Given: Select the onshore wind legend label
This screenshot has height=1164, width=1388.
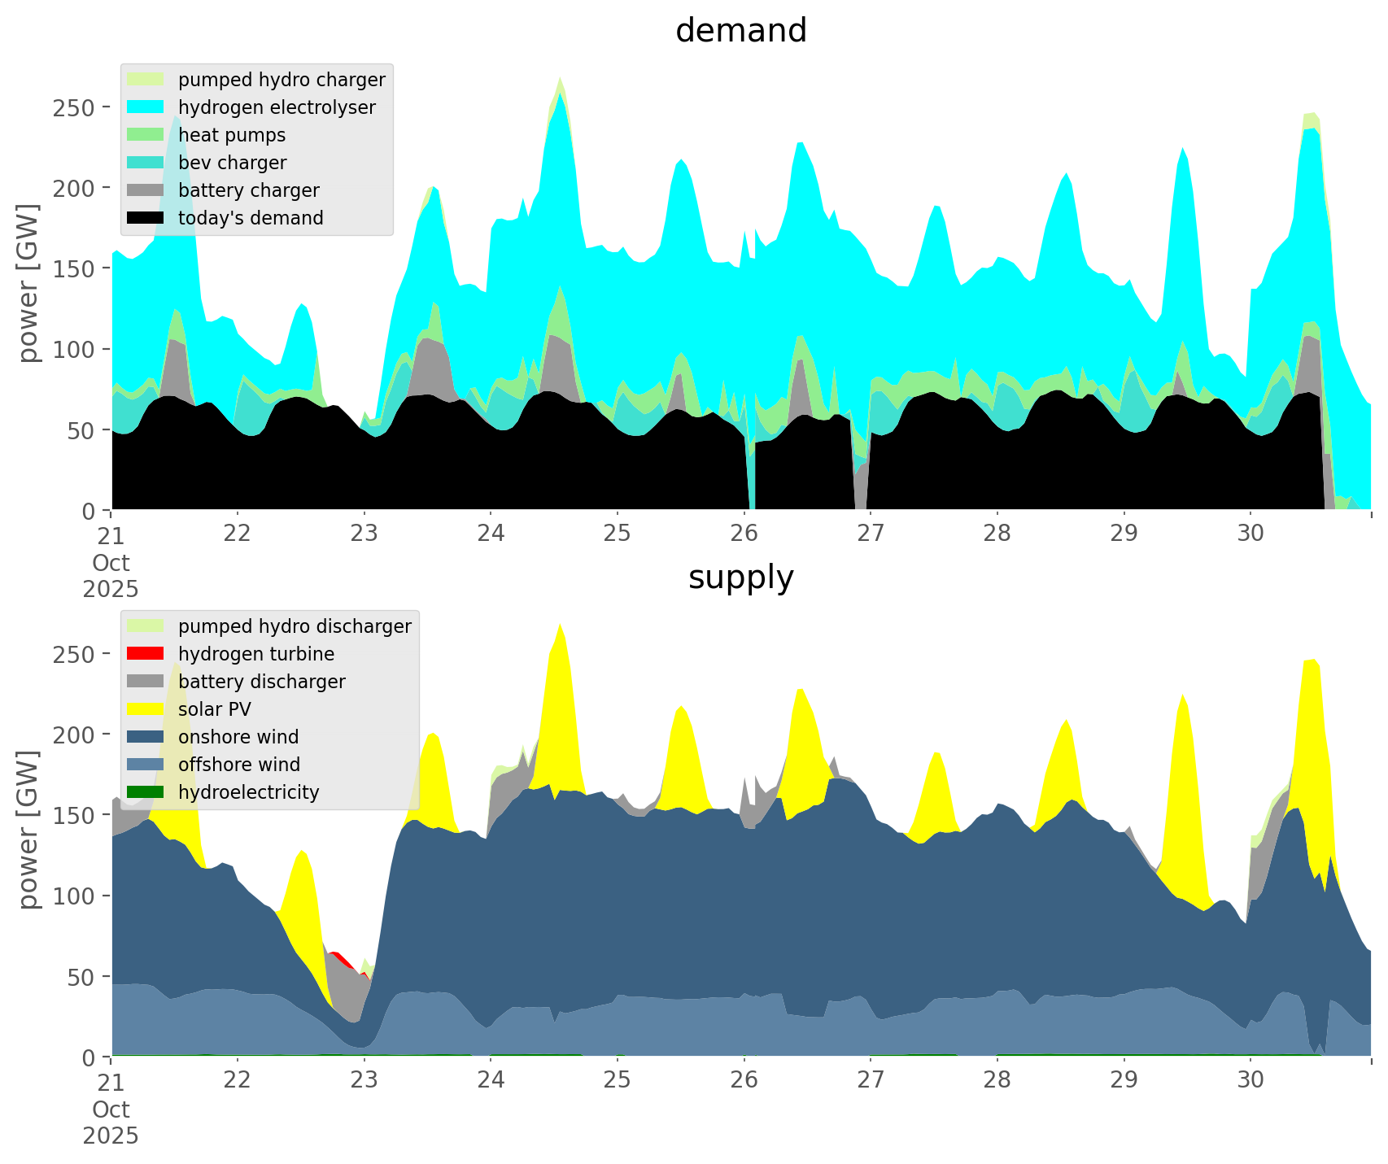Looking at the screenshot, I should (x=238, y=737).
